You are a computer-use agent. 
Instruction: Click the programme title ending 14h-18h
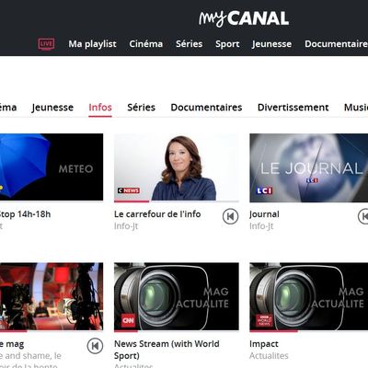tap(25, 214)
